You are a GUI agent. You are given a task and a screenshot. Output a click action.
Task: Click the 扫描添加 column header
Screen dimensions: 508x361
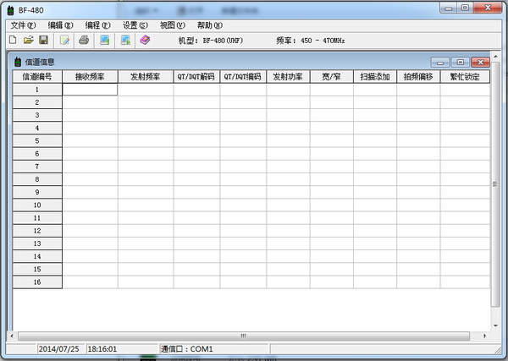(x=374, y=76)
